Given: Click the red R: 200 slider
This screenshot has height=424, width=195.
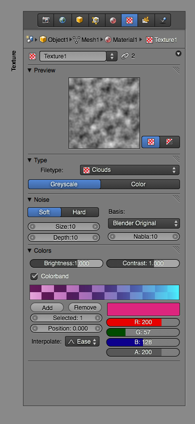Looking at the screenshot, I should [143, 322].
